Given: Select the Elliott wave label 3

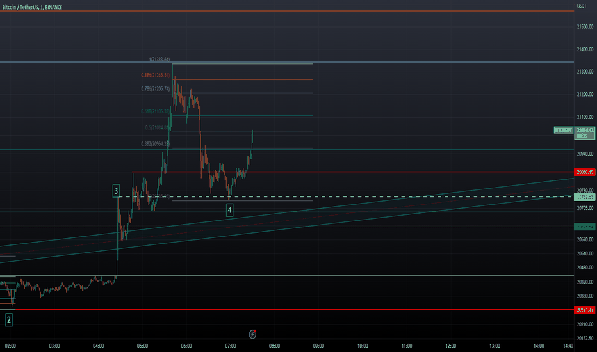Looking at the screenshot, I should 116,191.
